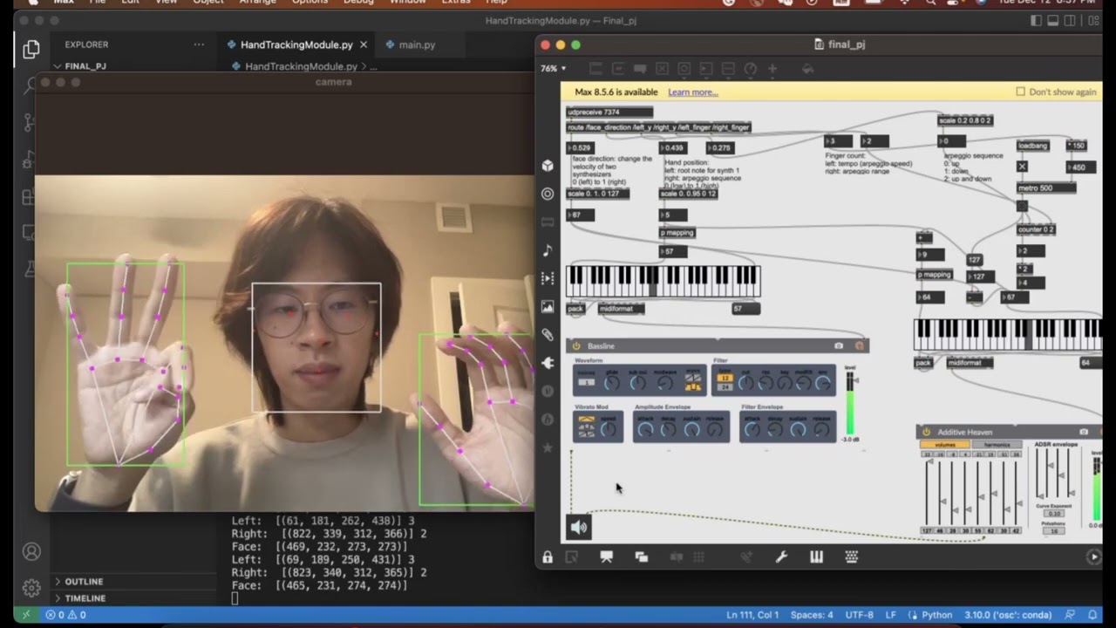The image size is (1116, 628).
Task: Click the Vibrato Mod speed knob
Action: click(609, 429)
